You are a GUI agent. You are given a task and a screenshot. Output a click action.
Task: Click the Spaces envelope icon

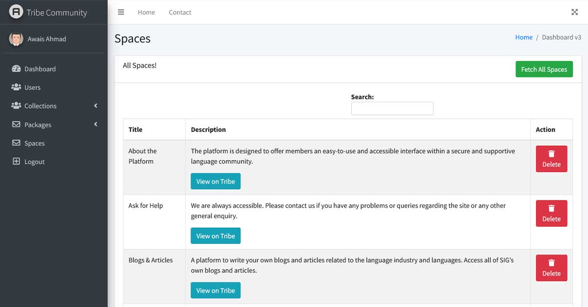point(16,143)
